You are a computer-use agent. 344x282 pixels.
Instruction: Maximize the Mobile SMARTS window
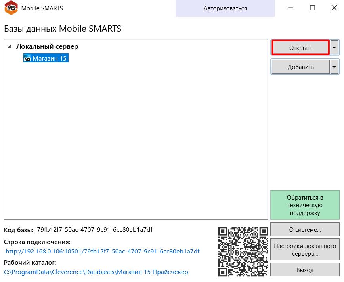(312, 8)
